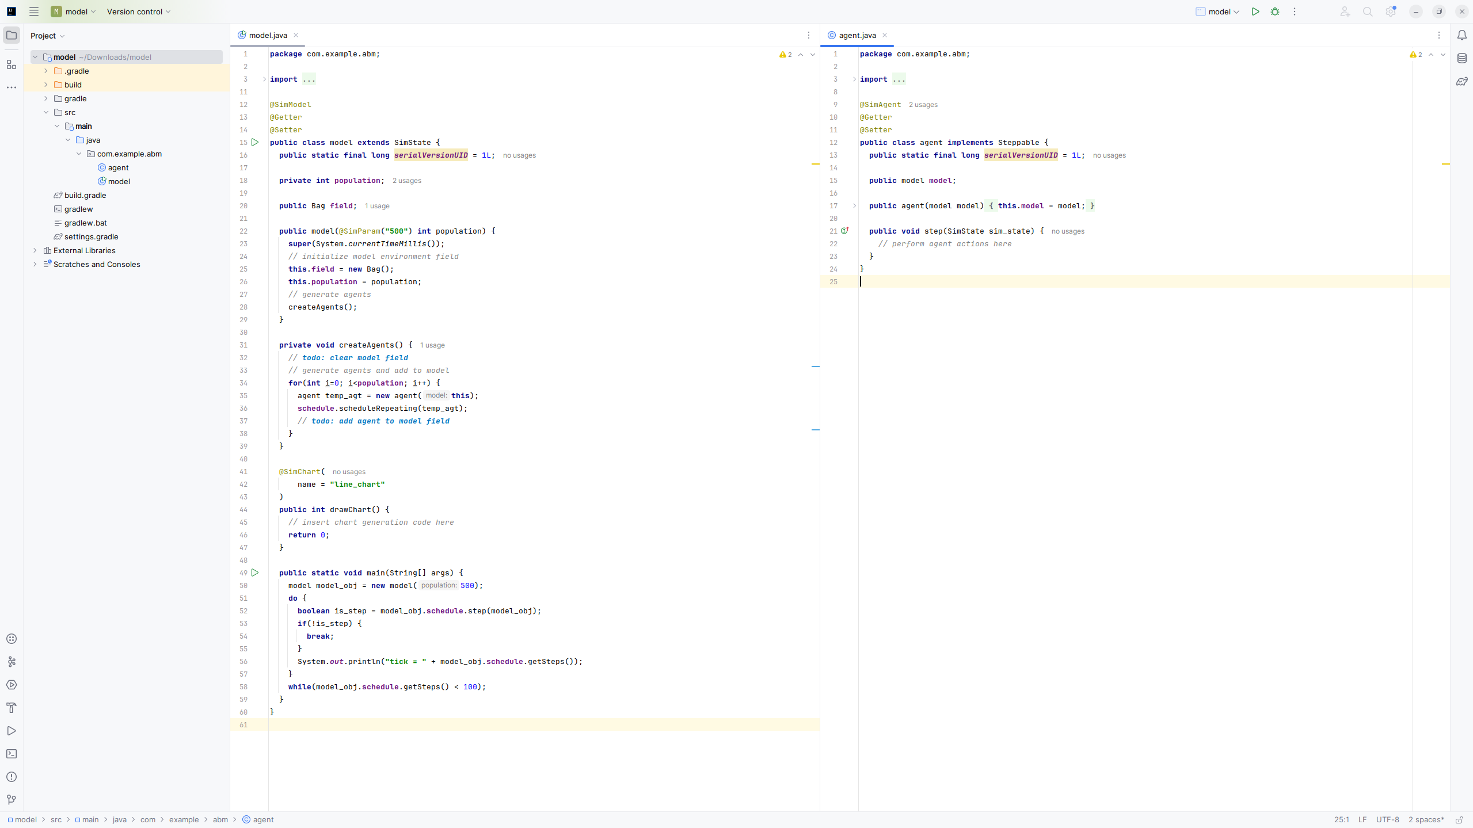Collapse the main folder
Image resolution: width=1473 pixels, height=828 pixels.
57,126
